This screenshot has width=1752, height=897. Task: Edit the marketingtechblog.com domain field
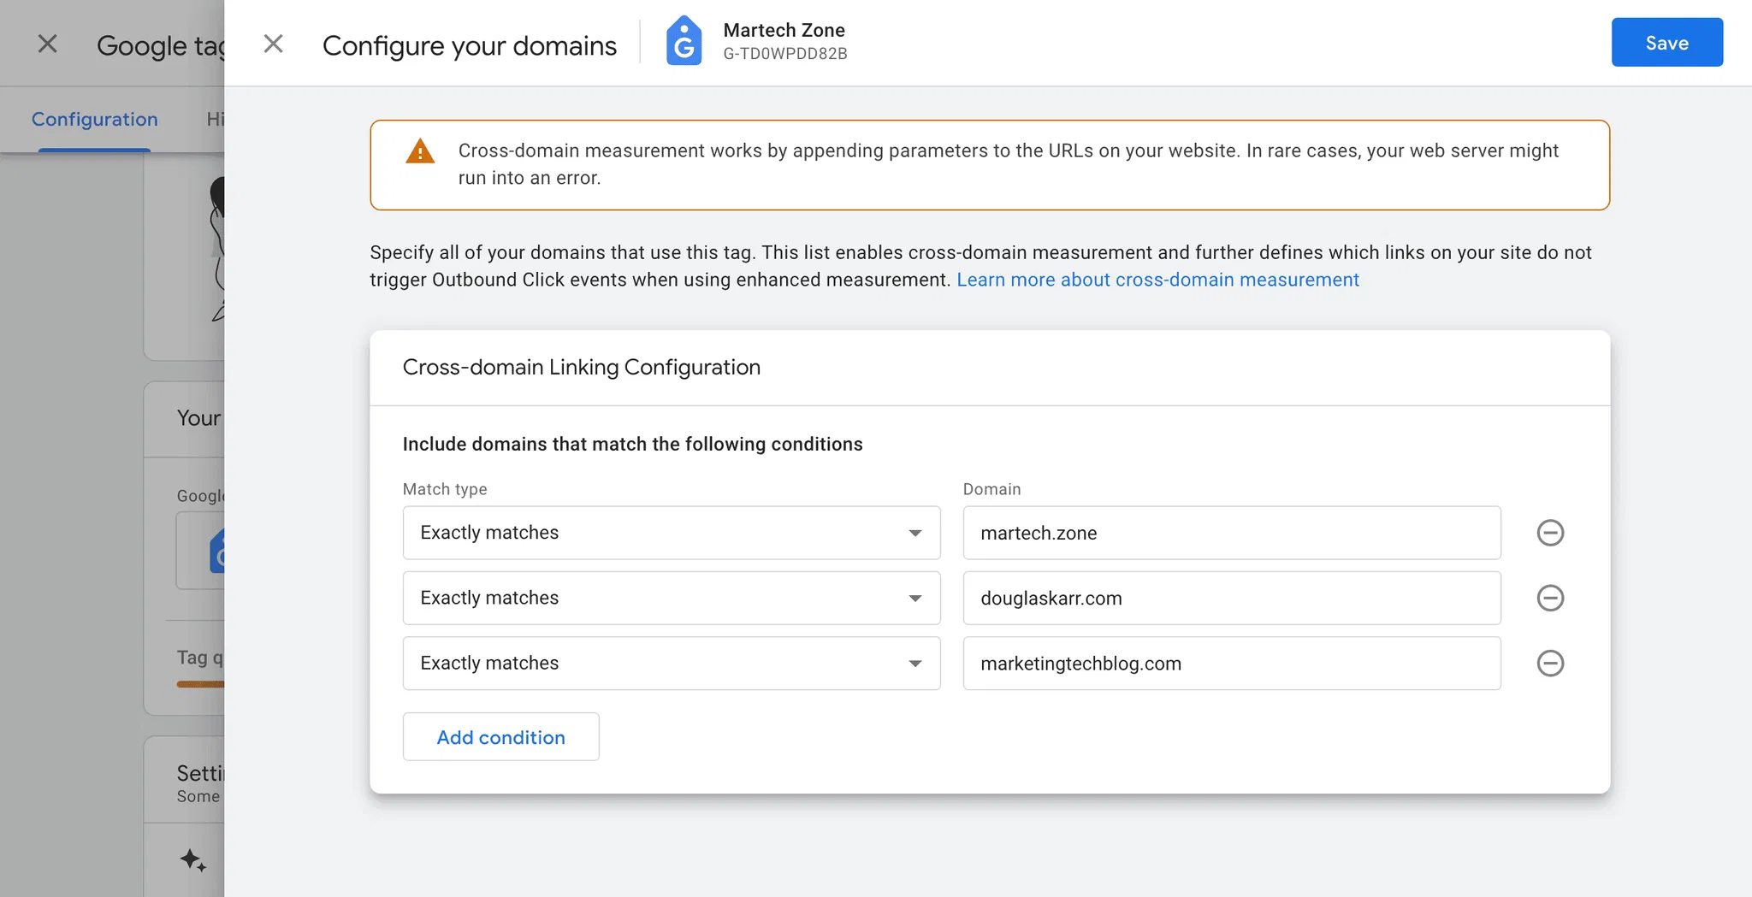click(1230, 663)
